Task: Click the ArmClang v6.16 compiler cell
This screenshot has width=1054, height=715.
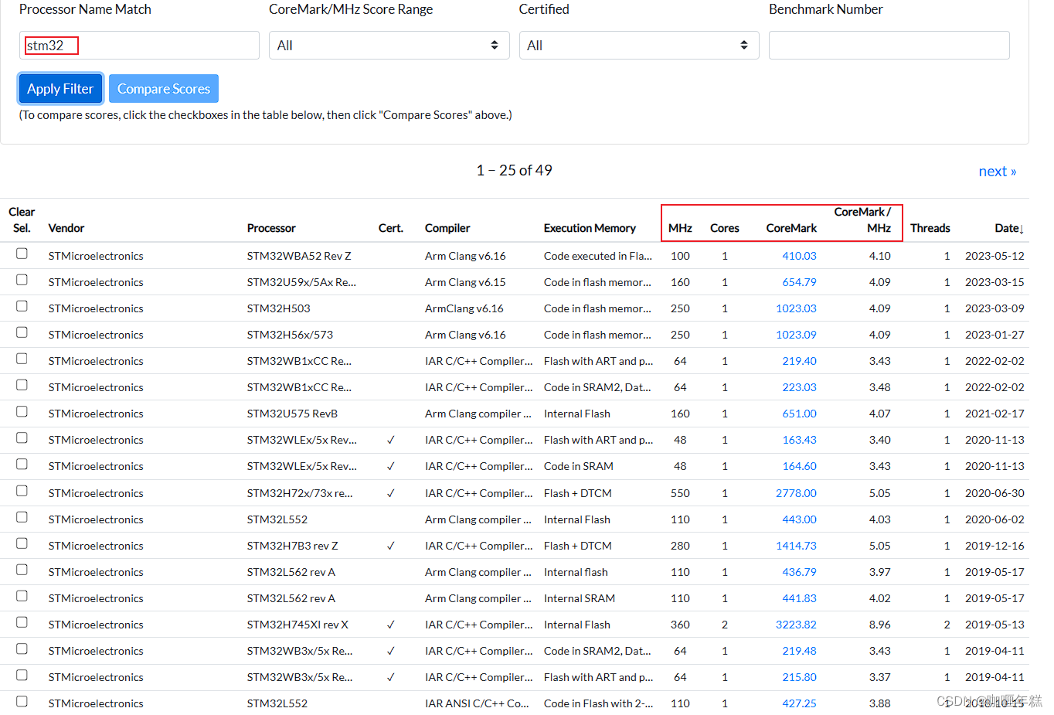Action: (464, 308)
